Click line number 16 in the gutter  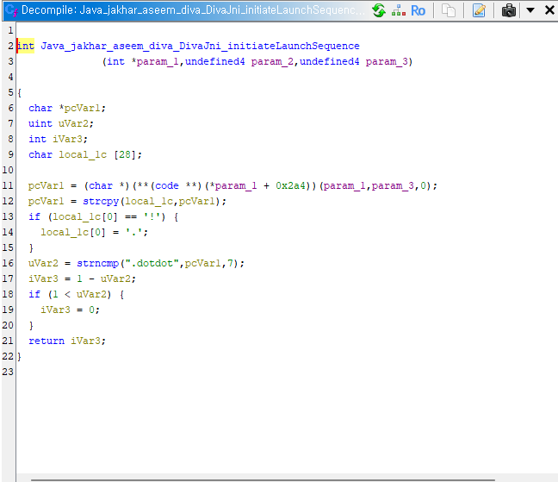(x=8, y=263)
